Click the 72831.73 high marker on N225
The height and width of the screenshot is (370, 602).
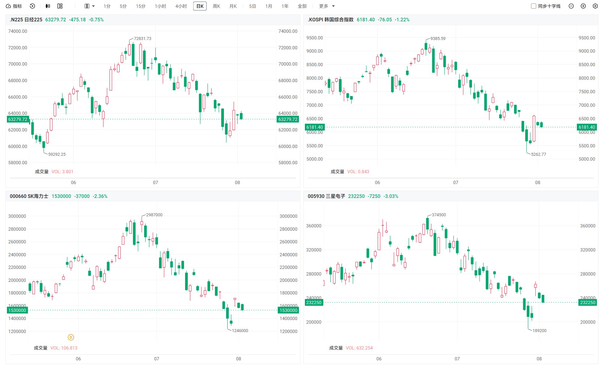click(x=142, y=39)
